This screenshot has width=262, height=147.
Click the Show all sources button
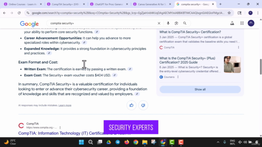tap(200, 89)
